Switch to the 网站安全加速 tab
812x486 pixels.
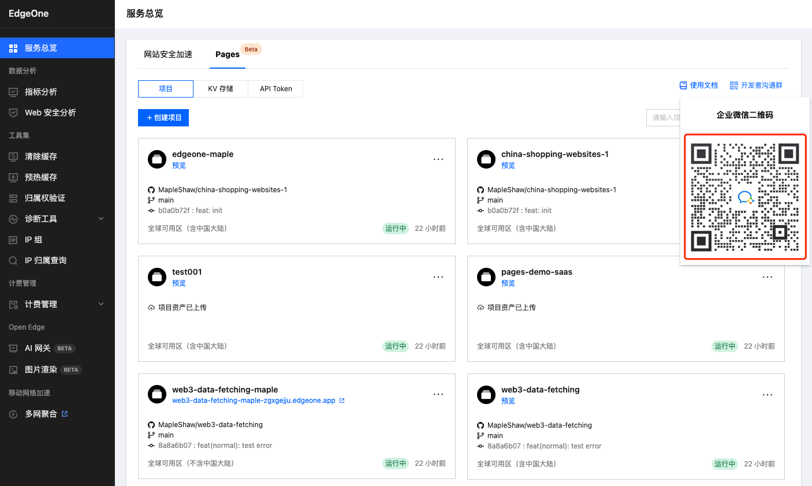[x=168, y=54]
